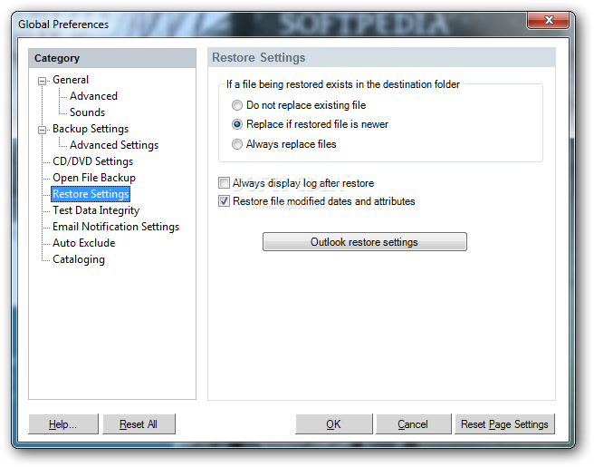Screen dimensions: 594x467
Task: Go to Email Notification Settings
Action: pos(116,227)
